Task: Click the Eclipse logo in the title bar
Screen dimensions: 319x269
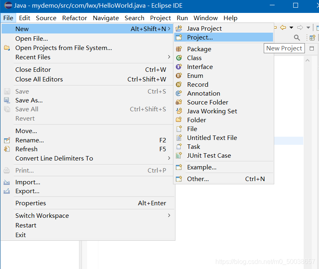Action: coord(8,5)
